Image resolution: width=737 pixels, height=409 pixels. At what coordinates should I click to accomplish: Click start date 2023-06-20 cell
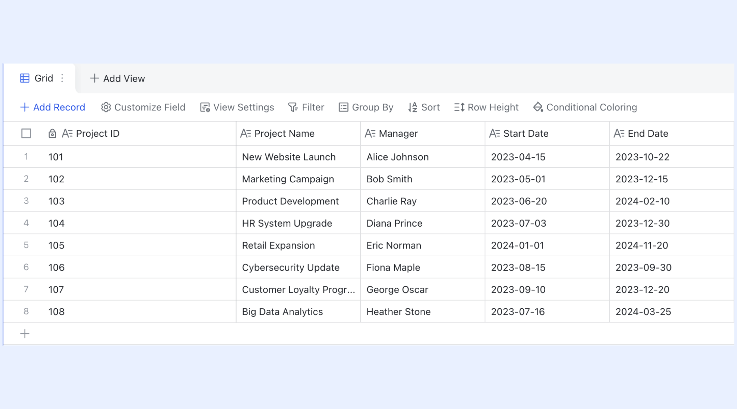pos(547,201)
